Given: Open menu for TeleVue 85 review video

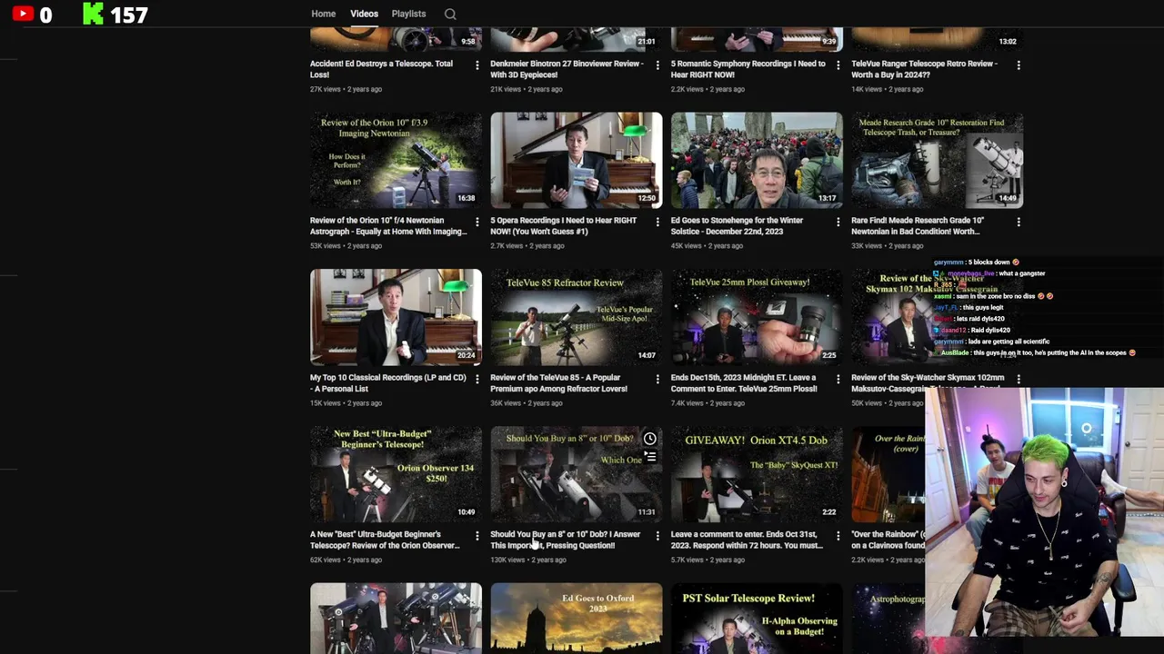Looking at the screenshot, I should point(657,379).
